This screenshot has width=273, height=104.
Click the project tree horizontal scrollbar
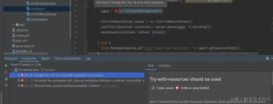click(x=26, y=54)
